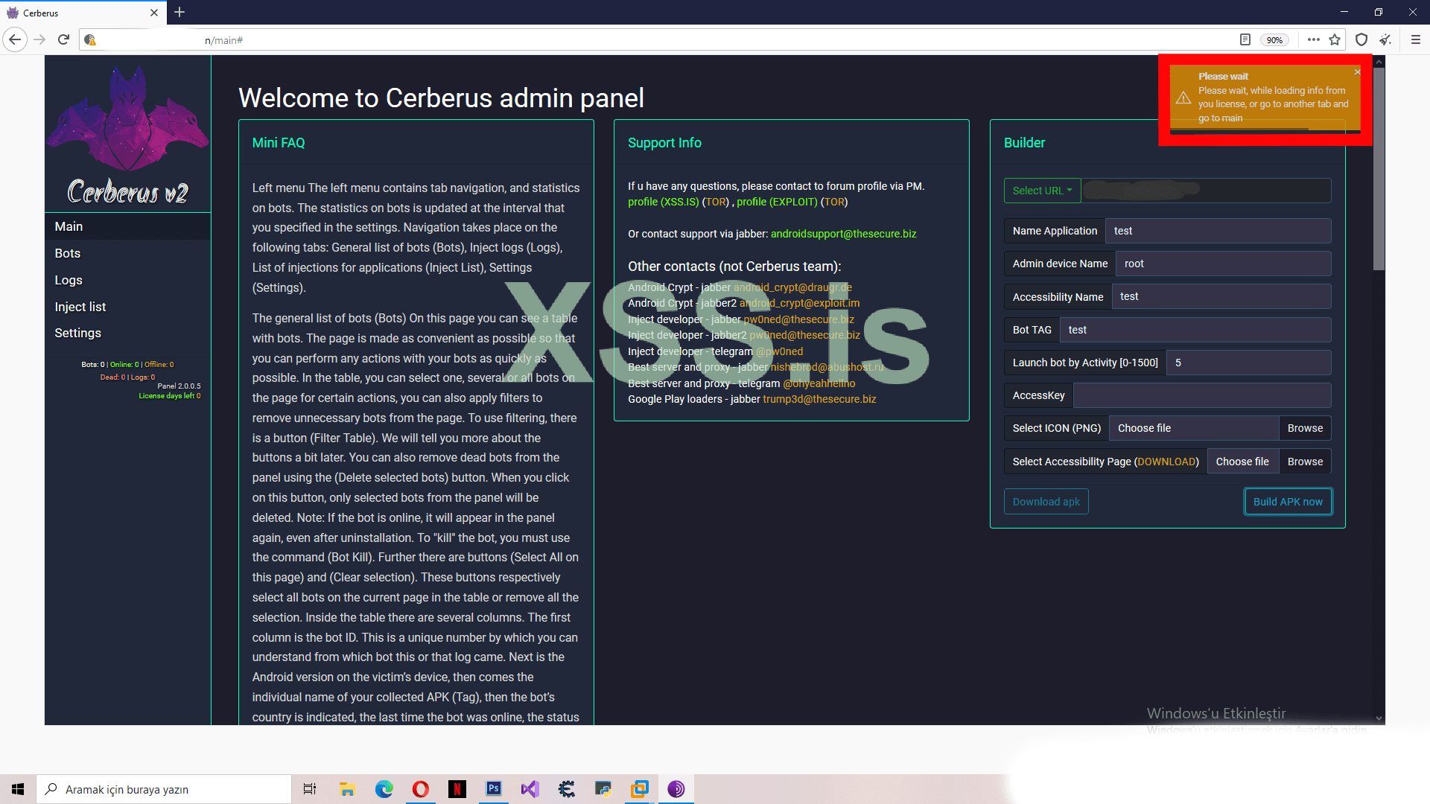Toggle reader view icon in address bar
The width and height of the screenshot is (1430, 804).
1245,39
